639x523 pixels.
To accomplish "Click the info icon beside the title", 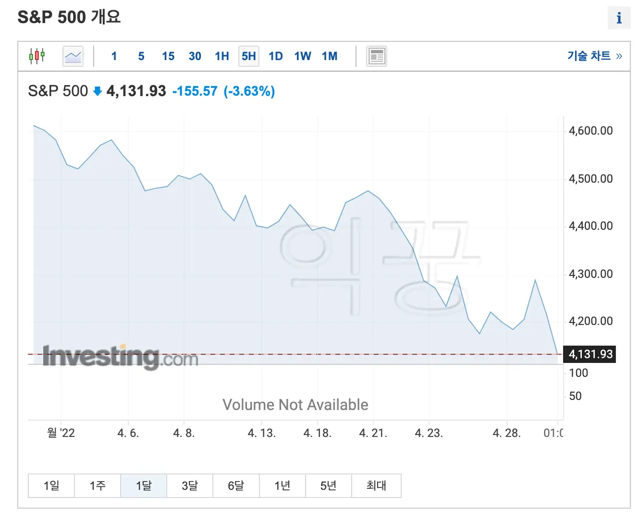I will tap(619, 18).
